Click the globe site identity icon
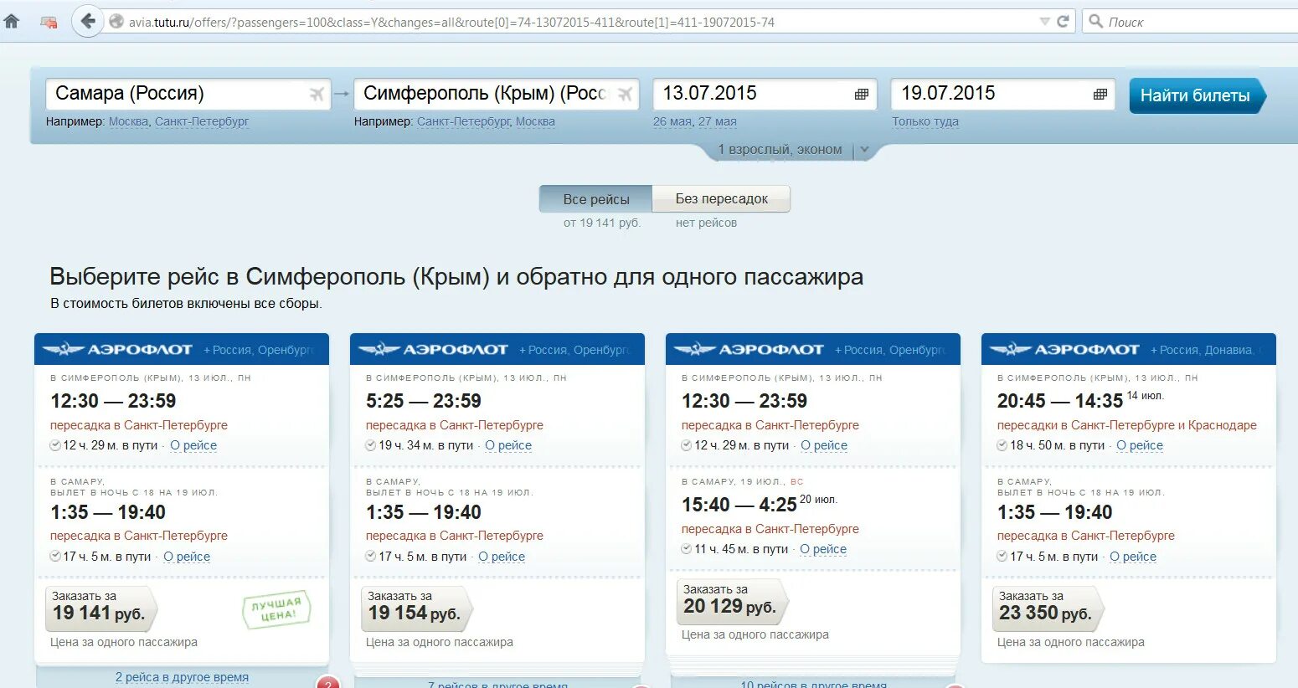 coord(116,22)
